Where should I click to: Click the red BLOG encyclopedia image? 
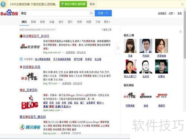point(30,102)
